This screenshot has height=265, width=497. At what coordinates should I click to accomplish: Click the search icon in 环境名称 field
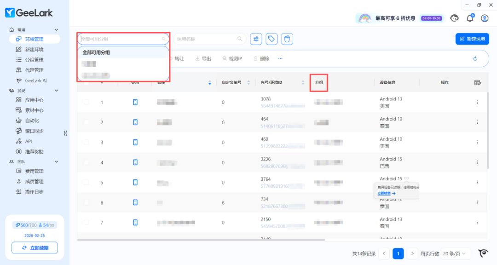coord(240,39)
